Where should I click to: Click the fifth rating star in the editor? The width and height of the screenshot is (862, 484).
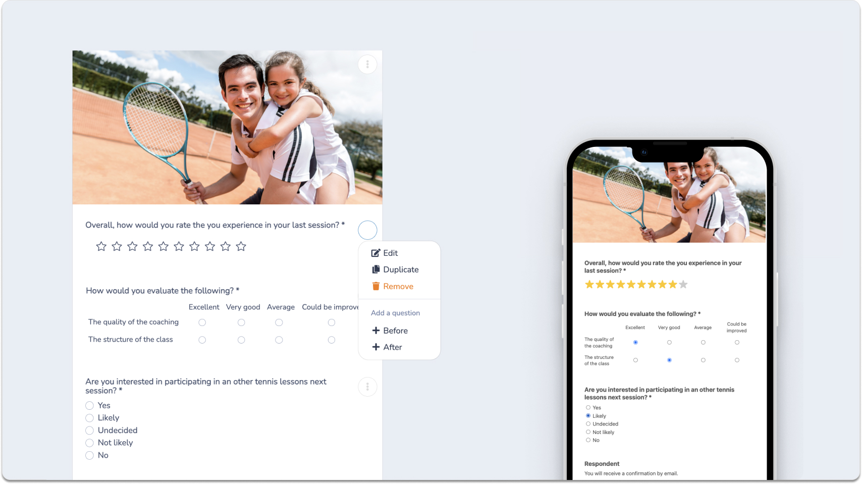(x=164, y=246)
